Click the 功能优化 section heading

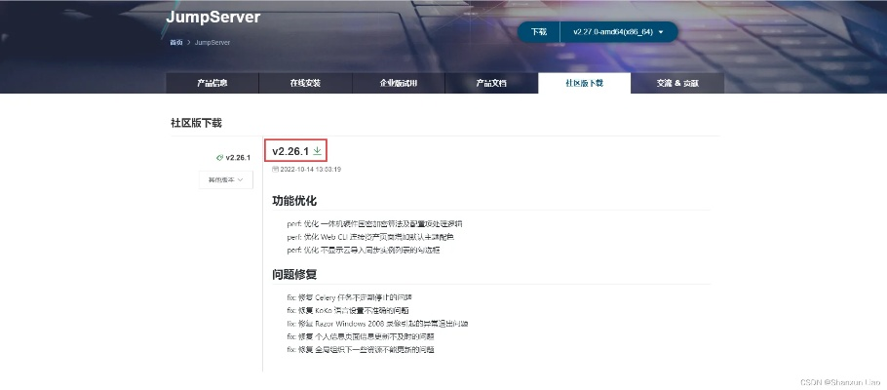[295, 202]
